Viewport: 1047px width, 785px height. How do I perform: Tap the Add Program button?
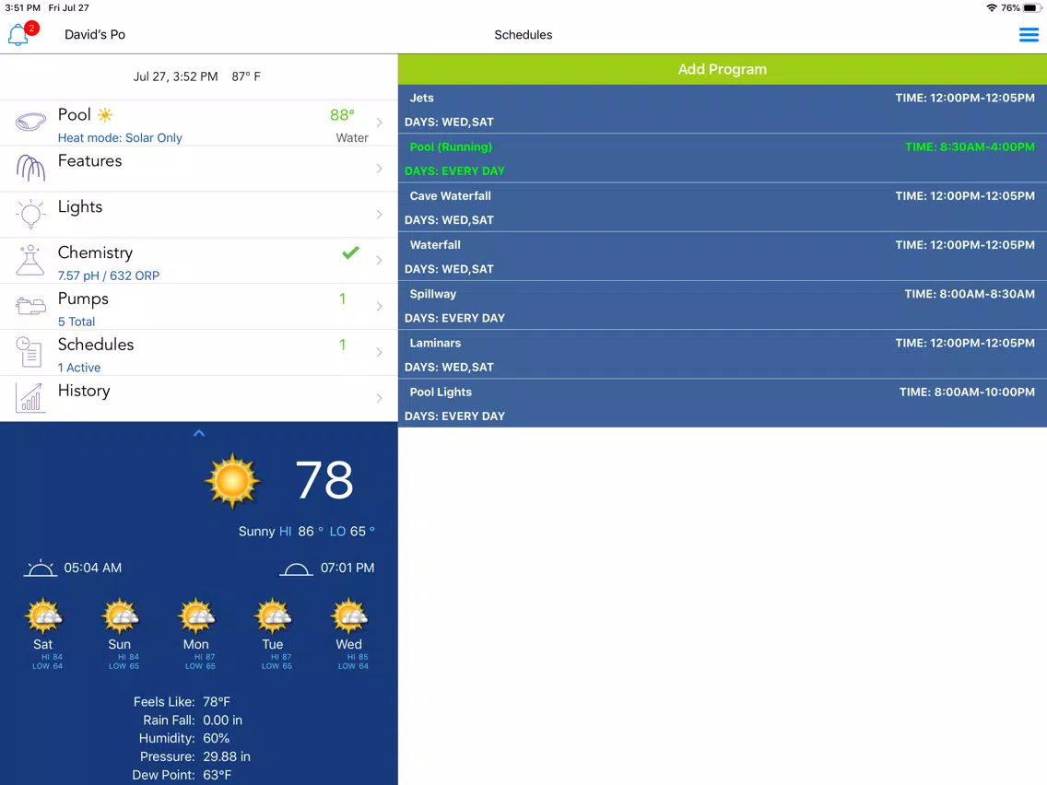[723, 69]
